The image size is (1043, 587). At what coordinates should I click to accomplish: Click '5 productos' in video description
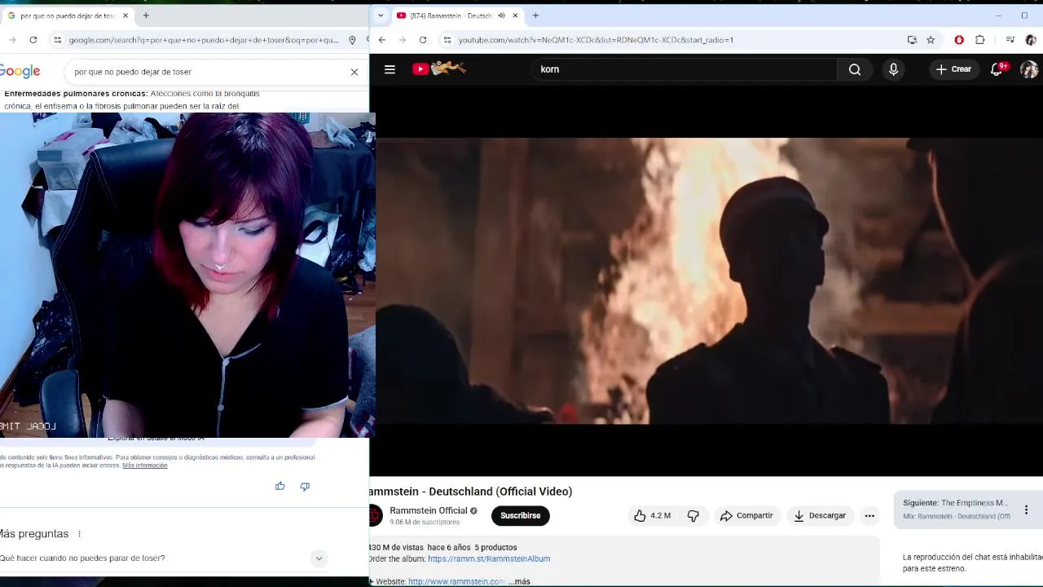pos(495,548)
